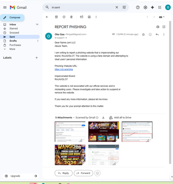This screenshot has width=173, height=184.
Task: Open search options filter icon
Action: [124, 7]
